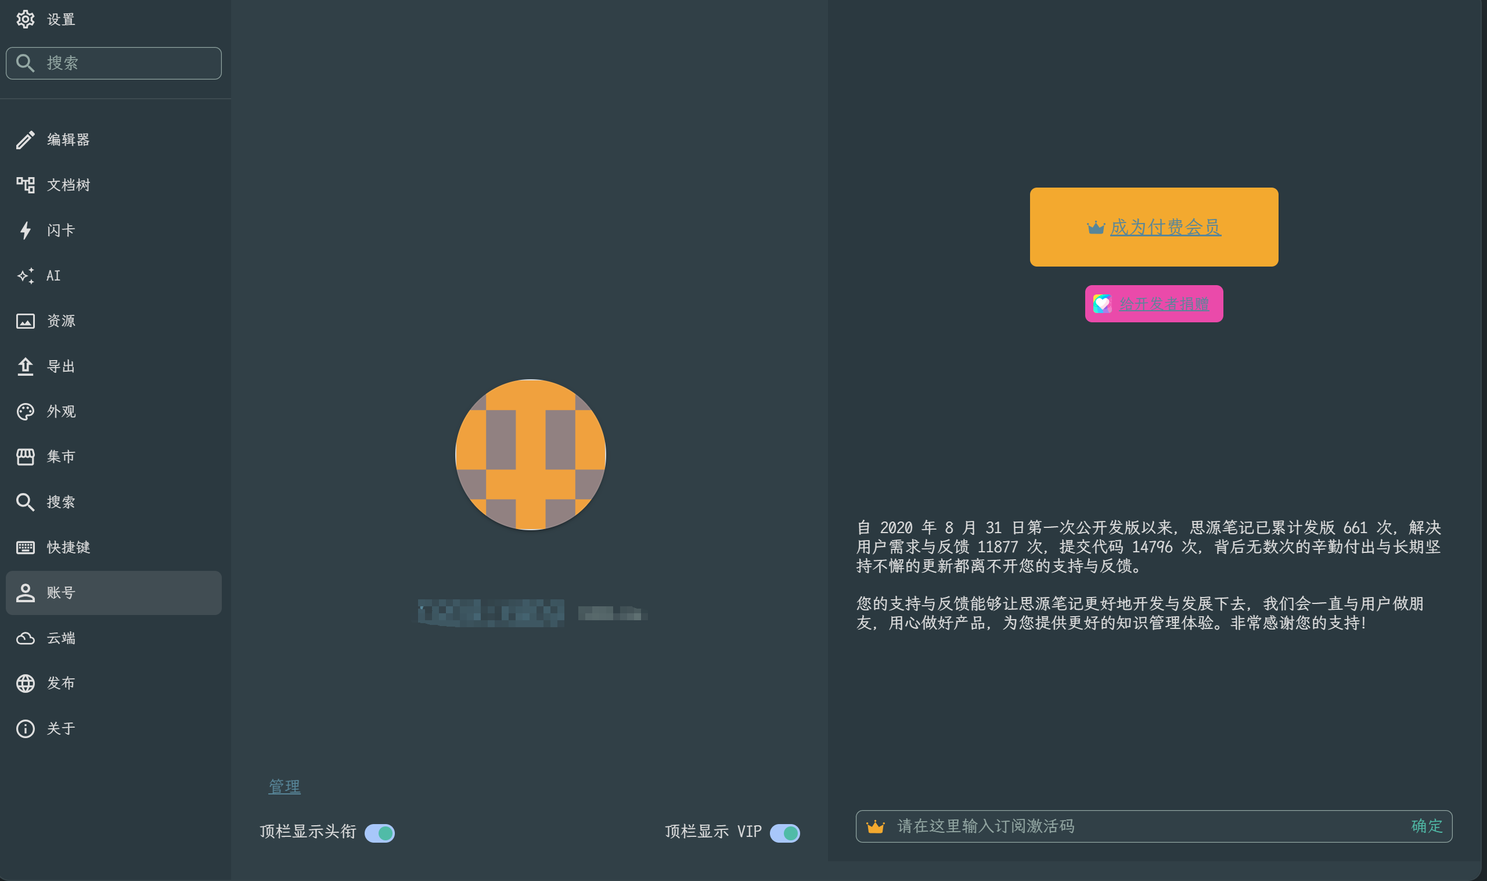Toggle 顶栏显示 VIP switch
The height and width of the screenshot is (881, 1487).
pyautogui.click(x=784, y=833)
